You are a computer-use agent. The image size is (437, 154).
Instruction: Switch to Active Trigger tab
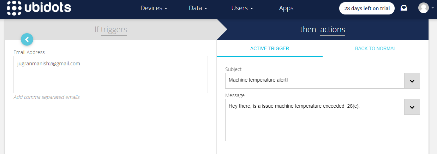270,48
